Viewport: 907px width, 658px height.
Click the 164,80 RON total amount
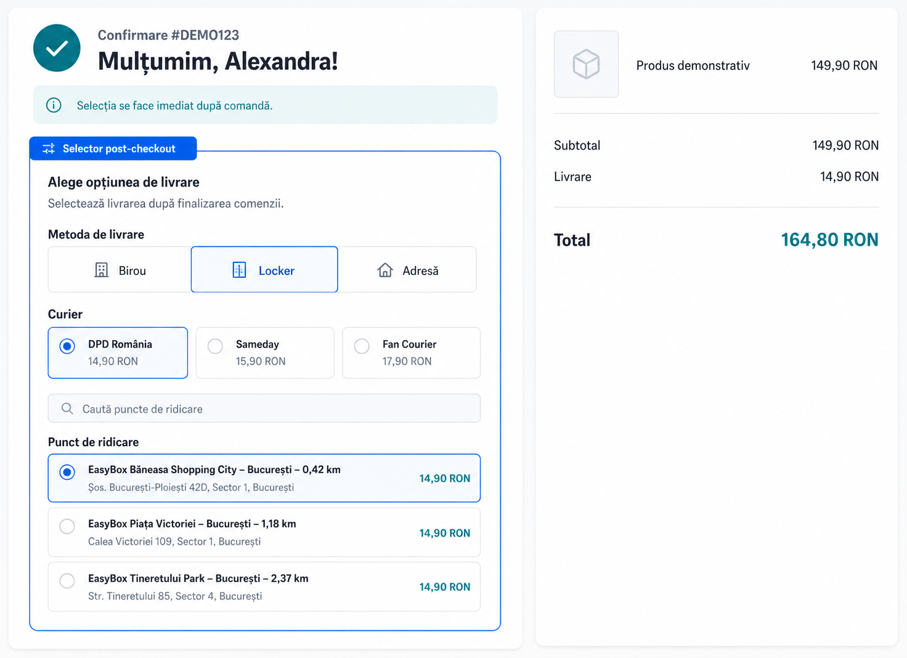click(830, 240)
